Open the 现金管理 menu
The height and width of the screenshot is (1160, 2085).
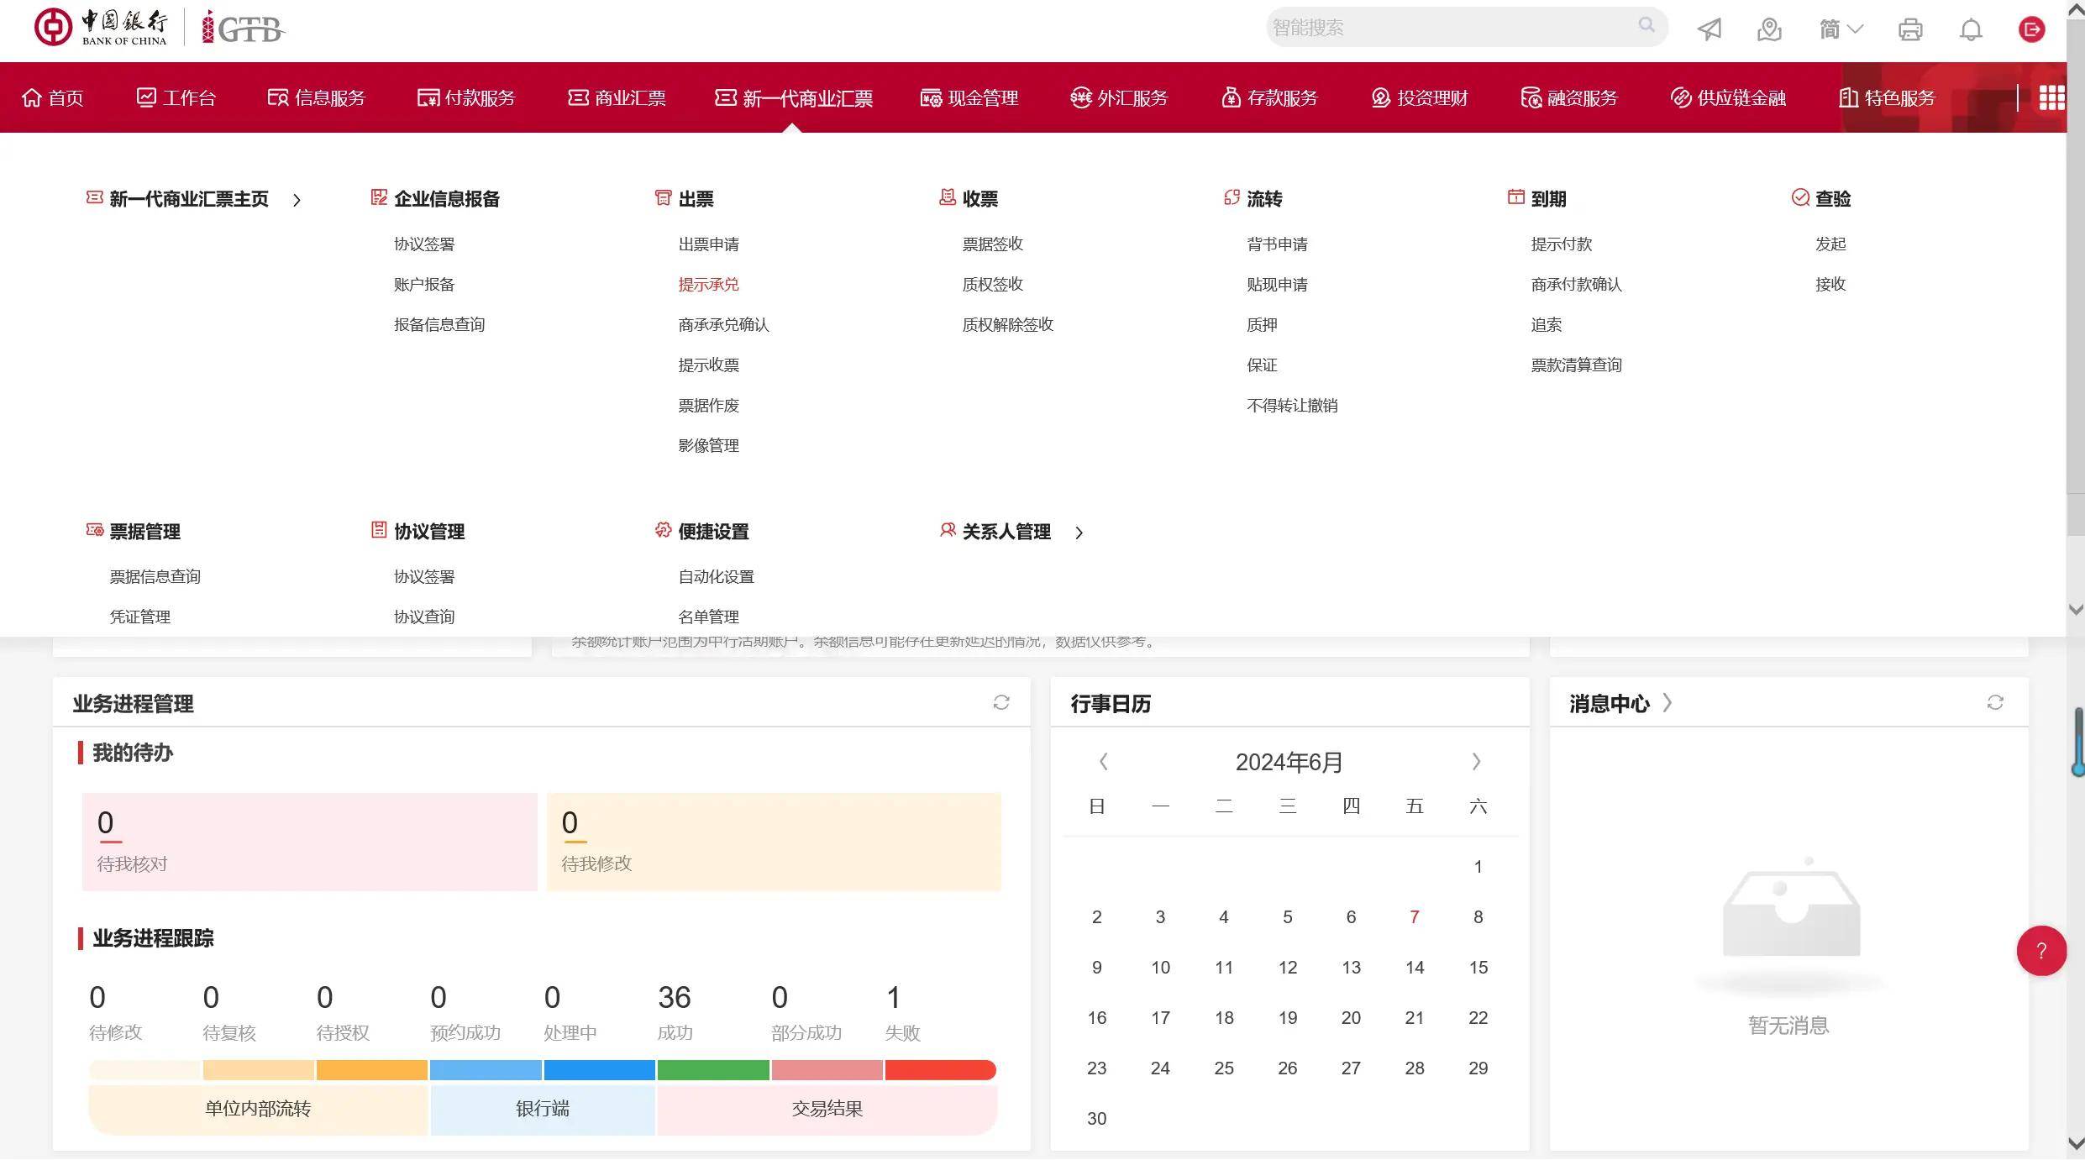click(969, 98)
